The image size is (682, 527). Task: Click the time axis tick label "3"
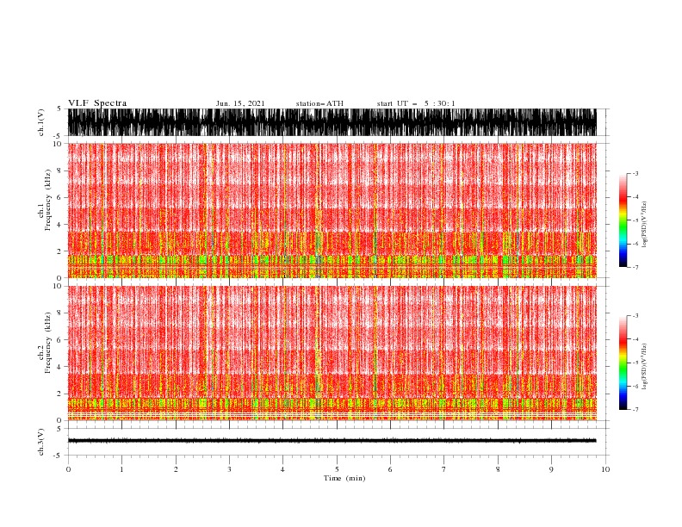pos(229,469)
